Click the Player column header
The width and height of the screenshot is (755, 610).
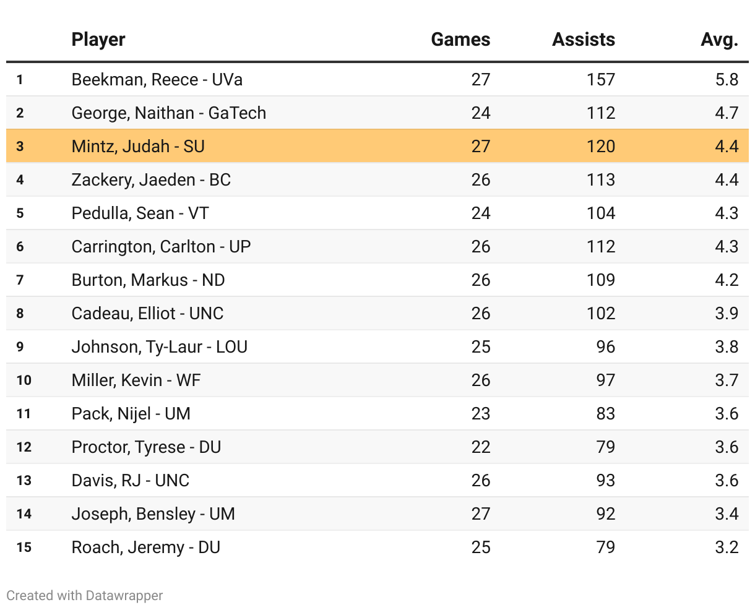(x=98, y=40)
